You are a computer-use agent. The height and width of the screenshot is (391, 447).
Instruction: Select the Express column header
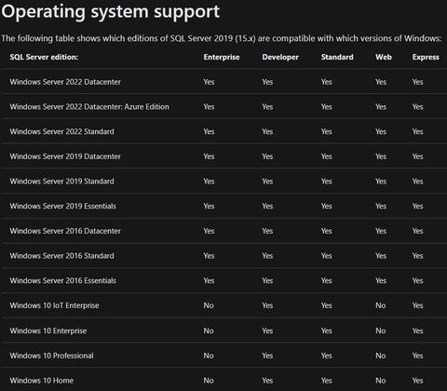point(426,57)
